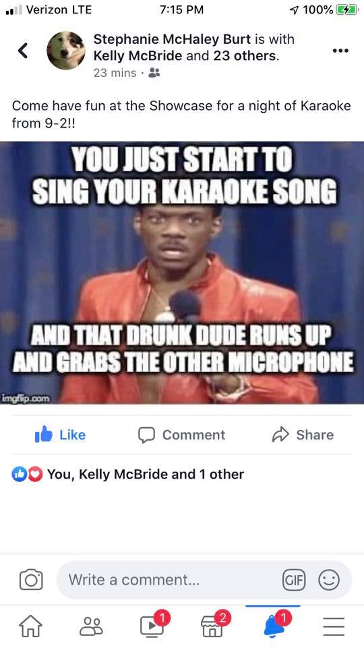The width and height of the screenshot is (364, 648).
Task: Open the Marketplace tab with 2 notifications
Action: pos(213,625)
